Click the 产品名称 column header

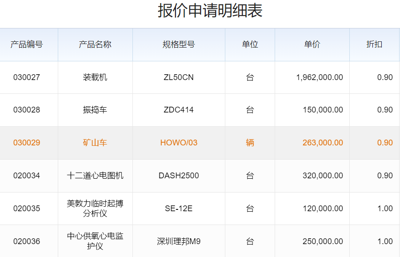pyautogui.click(x=95, y=44)
